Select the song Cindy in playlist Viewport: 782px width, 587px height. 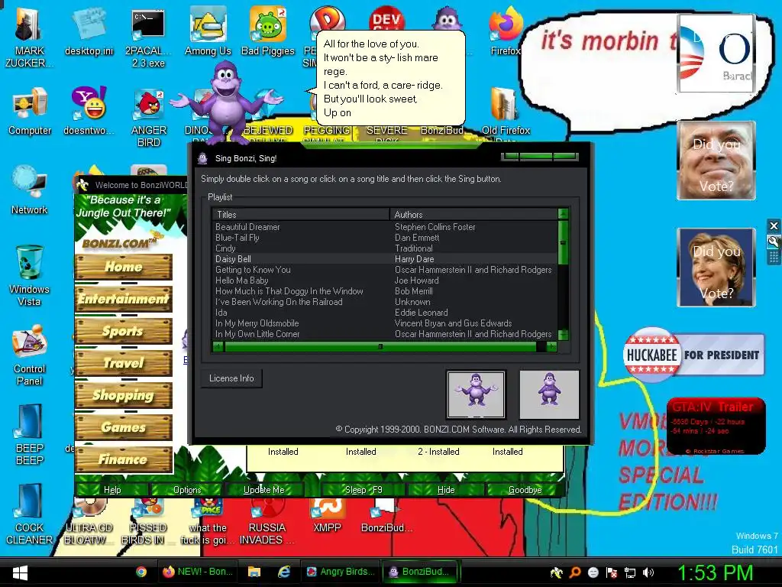click(385, 248)
